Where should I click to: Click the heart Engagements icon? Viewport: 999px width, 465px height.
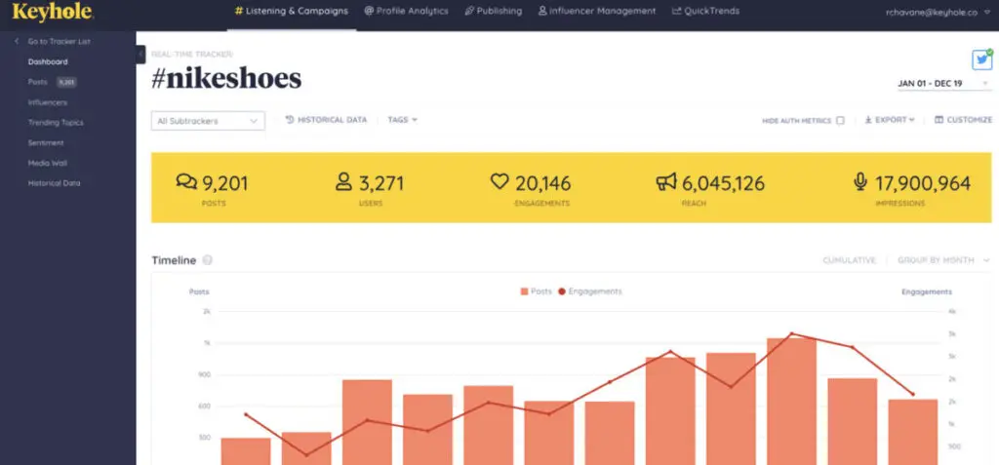point(499,181)
